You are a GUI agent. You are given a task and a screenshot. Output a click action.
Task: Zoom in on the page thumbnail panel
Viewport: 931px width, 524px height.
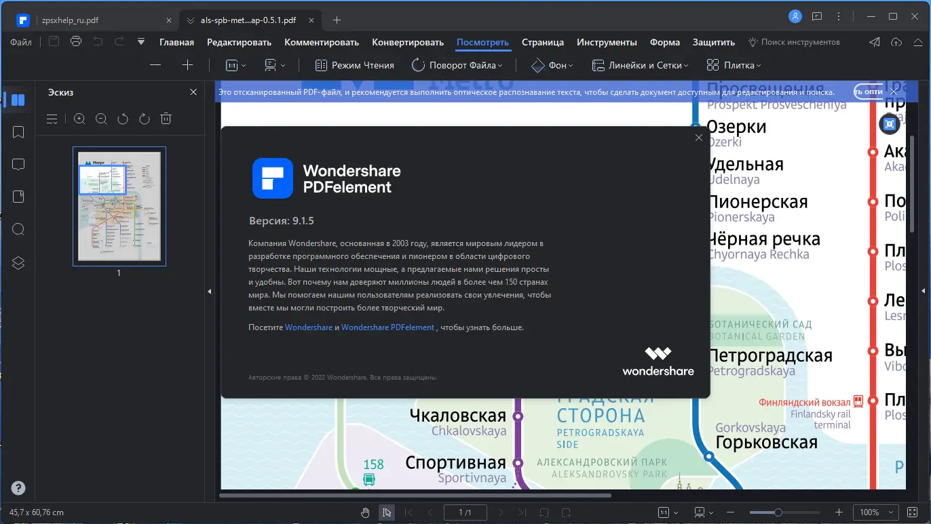click(x=79, y=119)
